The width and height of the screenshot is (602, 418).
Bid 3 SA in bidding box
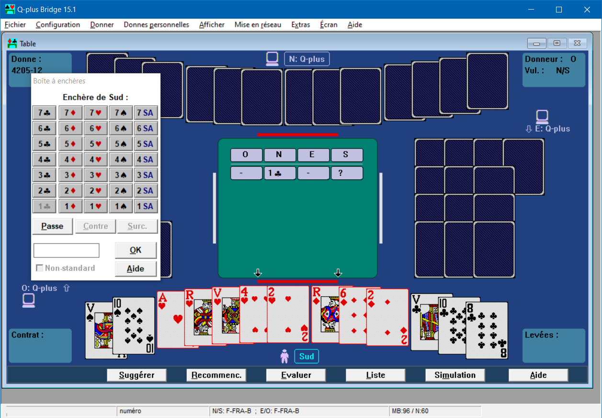click(x=146, y=175)
